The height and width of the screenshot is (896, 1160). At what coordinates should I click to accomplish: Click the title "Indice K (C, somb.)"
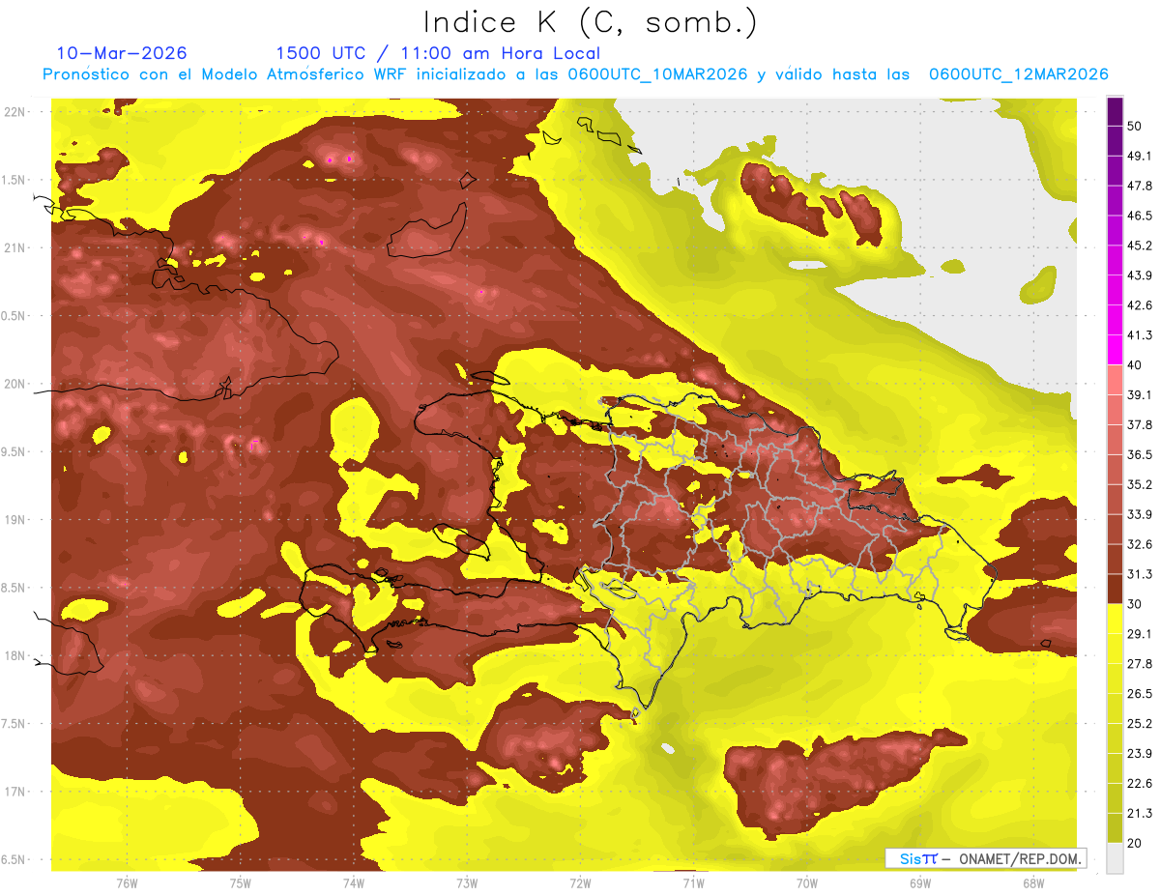click(590, 21)
